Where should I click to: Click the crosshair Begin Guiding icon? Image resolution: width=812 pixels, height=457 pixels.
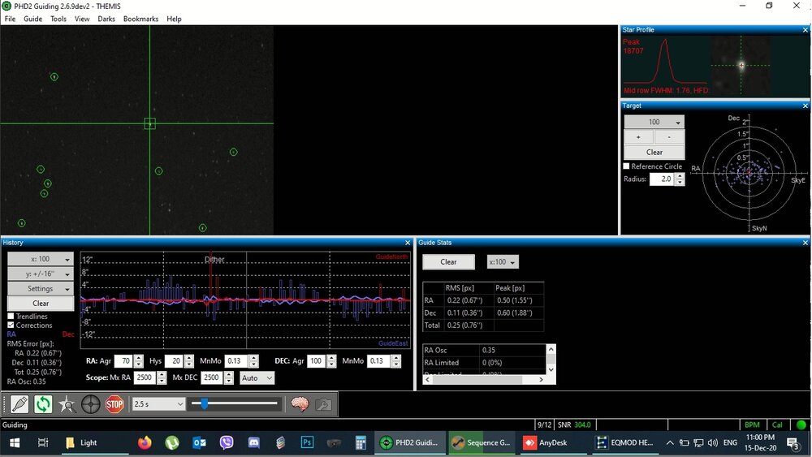point(90,403)
